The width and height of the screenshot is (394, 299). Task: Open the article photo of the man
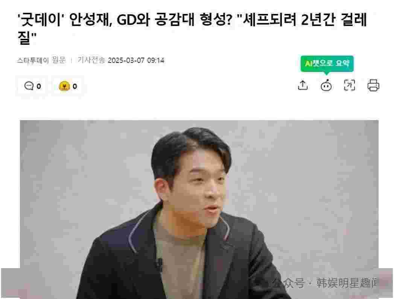point(199,209)
